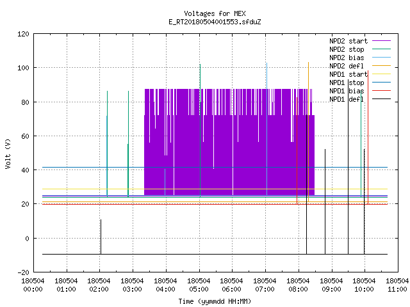
Task: Click the purple NPD2 start legend line
Action: click(381, 41)
